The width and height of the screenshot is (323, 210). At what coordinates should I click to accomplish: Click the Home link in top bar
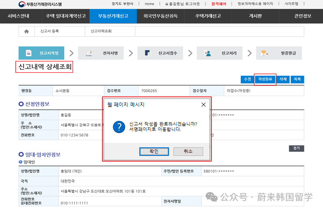150,4
